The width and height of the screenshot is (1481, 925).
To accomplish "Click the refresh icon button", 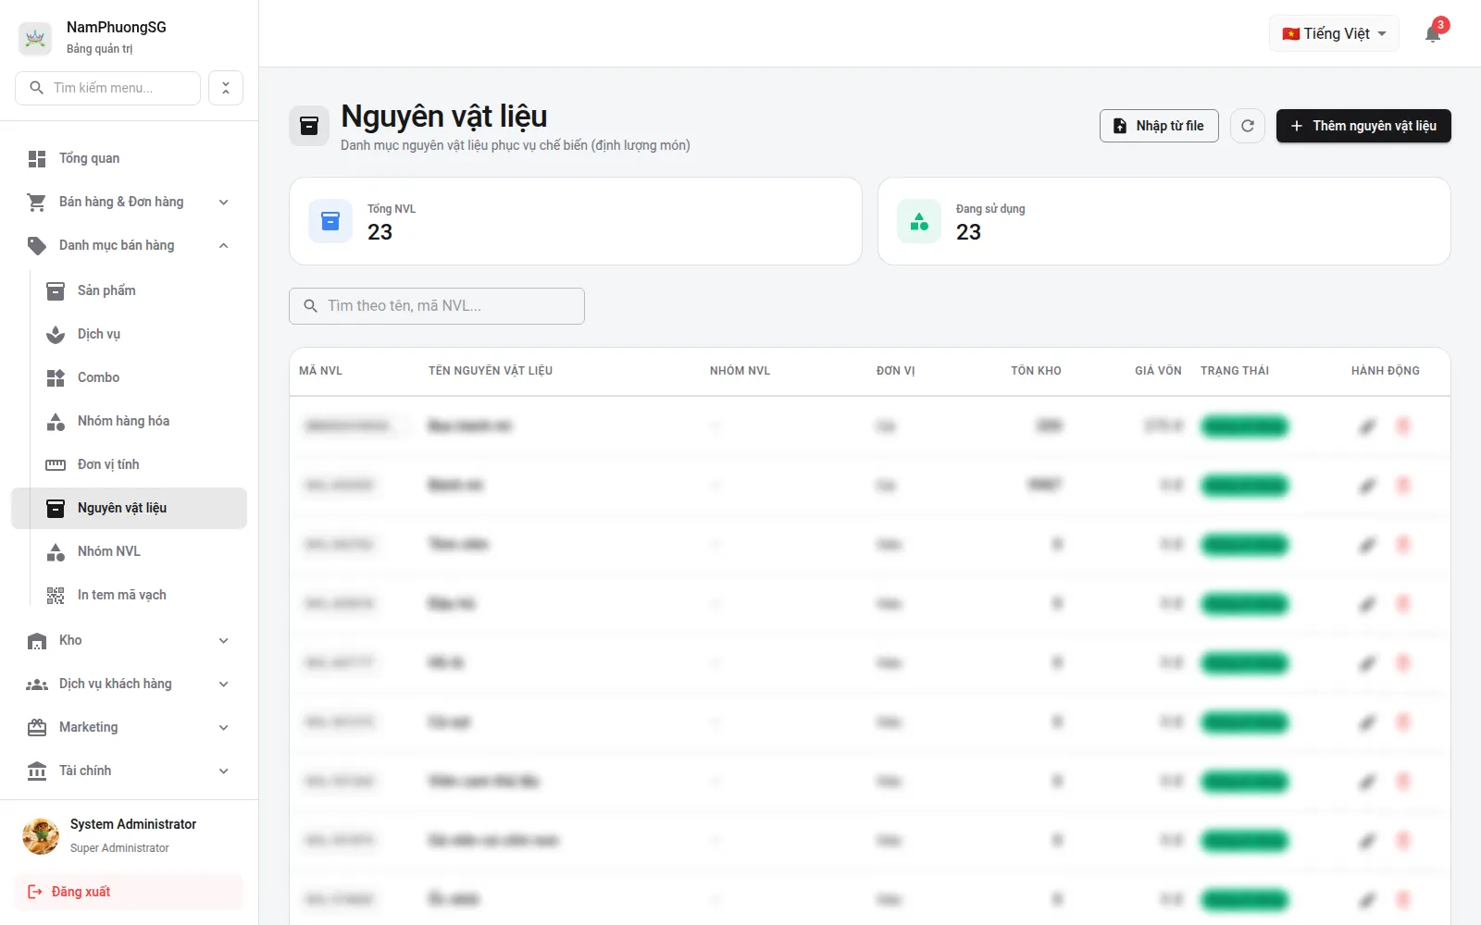I will pyautogui.click(x=1248, y=126).
